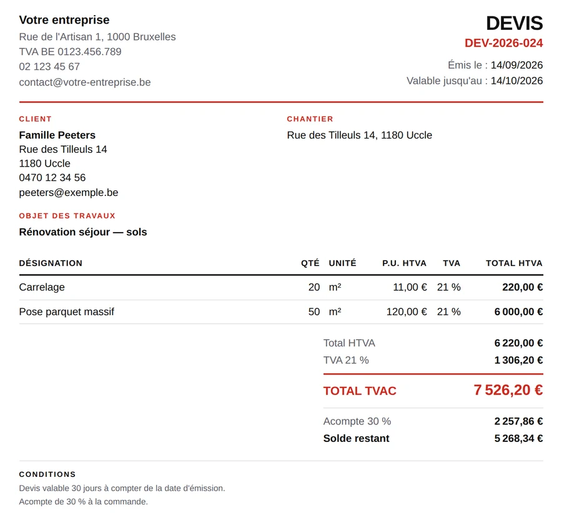The height and width of the screenshot is (513, 562).
Task: Click the client email peeters@exemple.be
Action: (69, 193)
